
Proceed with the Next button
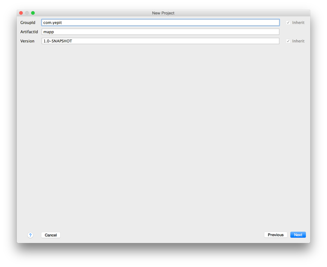point(298,235)
